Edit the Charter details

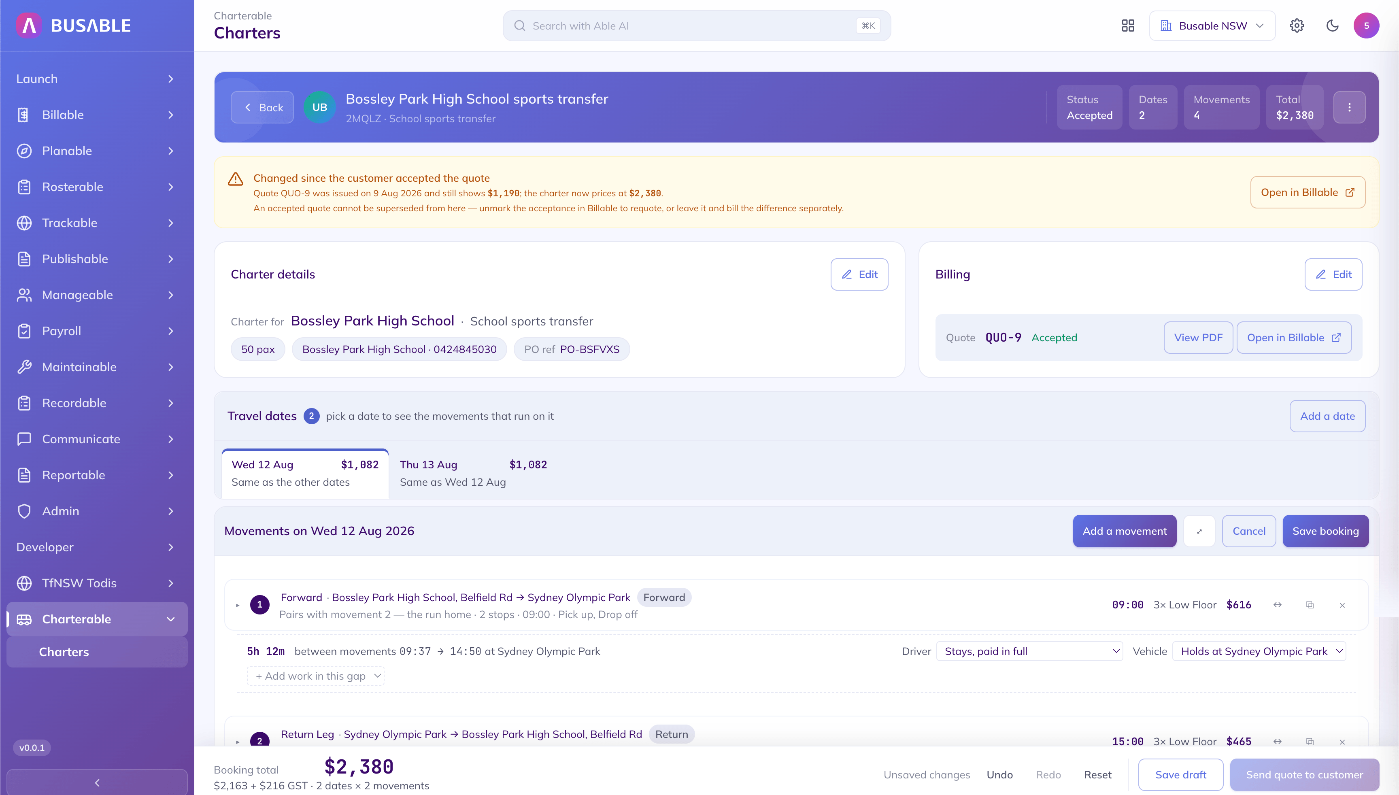tap(859, 274)
